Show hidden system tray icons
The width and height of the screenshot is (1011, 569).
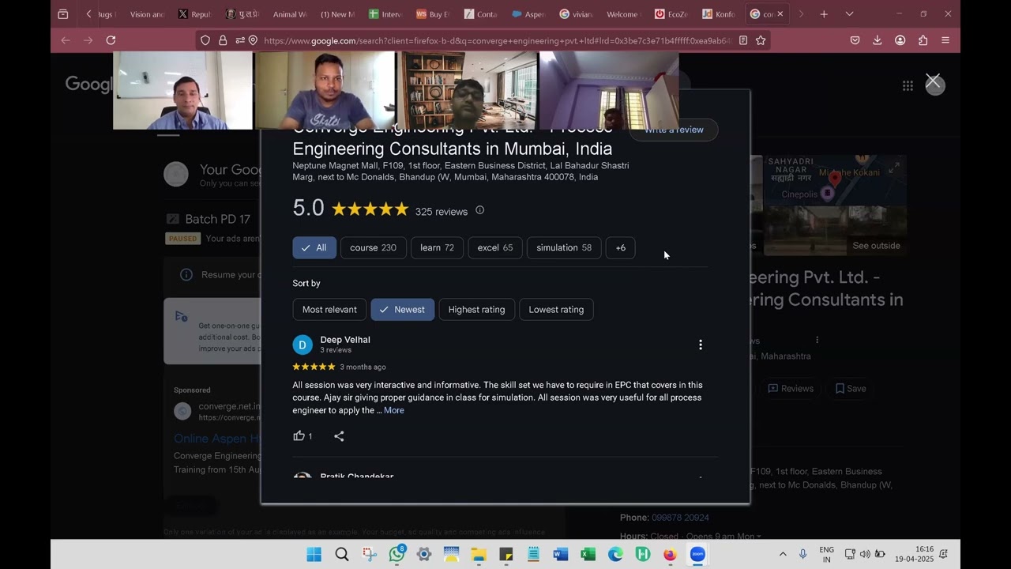[783, 554]
